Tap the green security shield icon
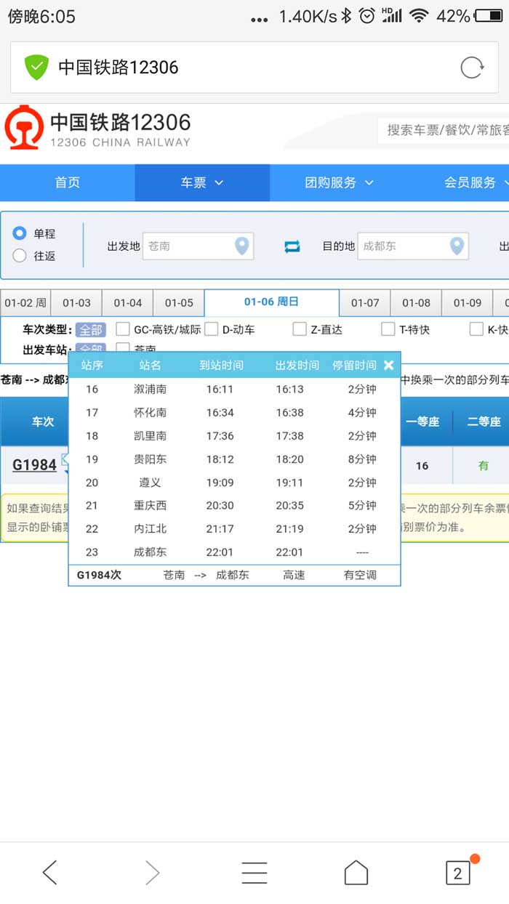 pos(36,68)
